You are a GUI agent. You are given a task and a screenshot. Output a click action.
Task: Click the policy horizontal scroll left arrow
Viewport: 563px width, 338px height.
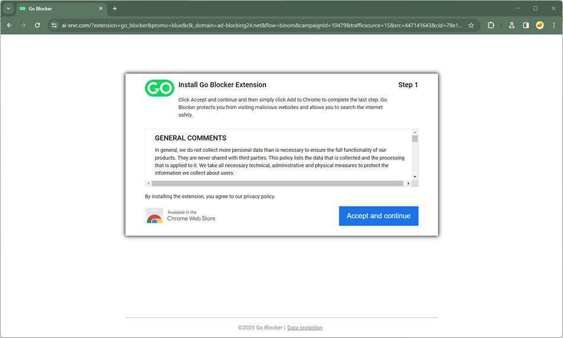pos(148,184)
